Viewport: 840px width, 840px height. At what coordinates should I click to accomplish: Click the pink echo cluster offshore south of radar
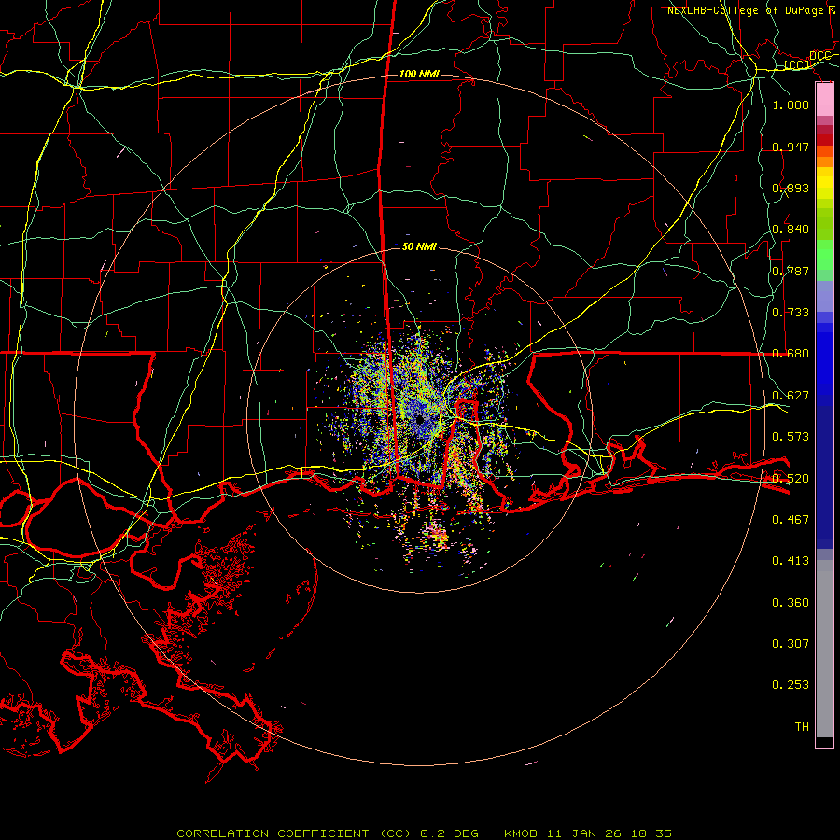[438, 537]
